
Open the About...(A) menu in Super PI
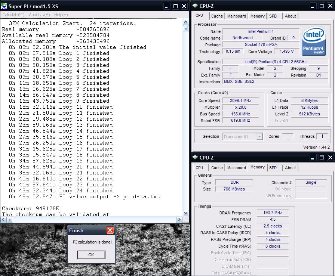pyautogui.click(x=39, y=15)
